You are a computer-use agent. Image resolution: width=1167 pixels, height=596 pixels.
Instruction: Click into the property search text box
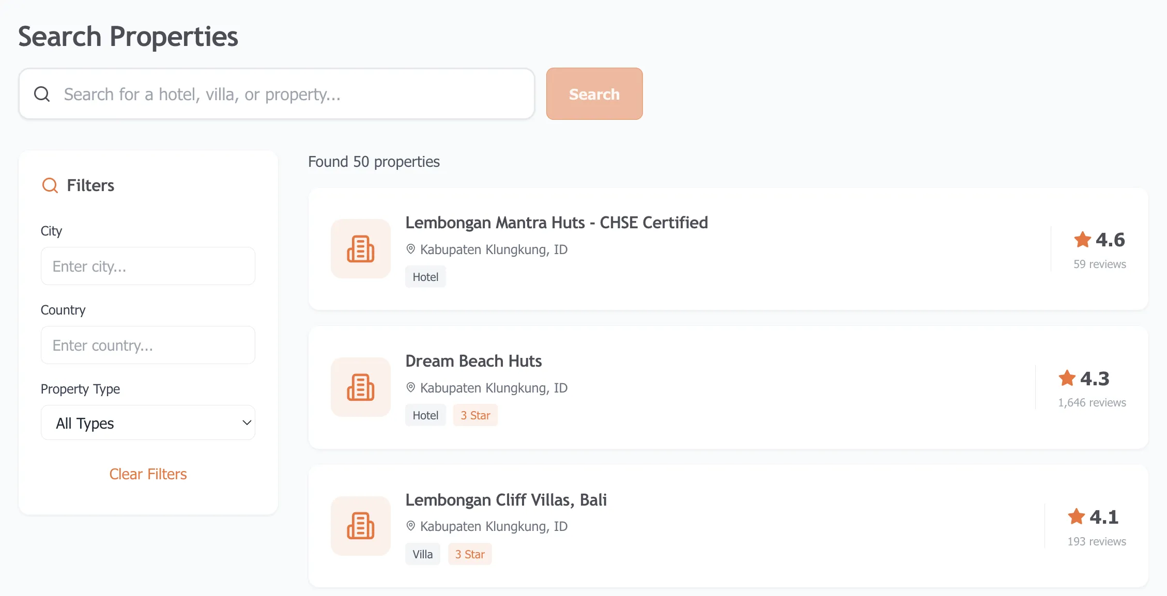(x=289, y=94)
